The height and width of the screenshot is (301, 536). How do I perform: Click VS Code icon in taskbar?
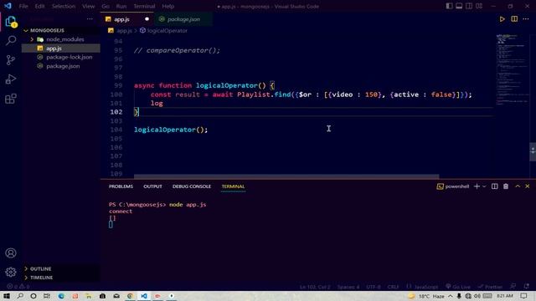coord(144,296)
